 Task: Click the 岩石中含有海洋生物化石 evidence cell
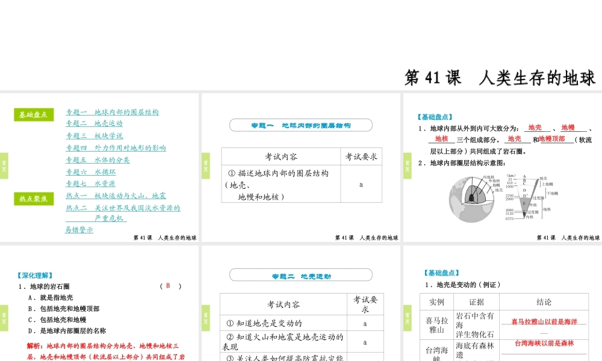coord(476,325)
